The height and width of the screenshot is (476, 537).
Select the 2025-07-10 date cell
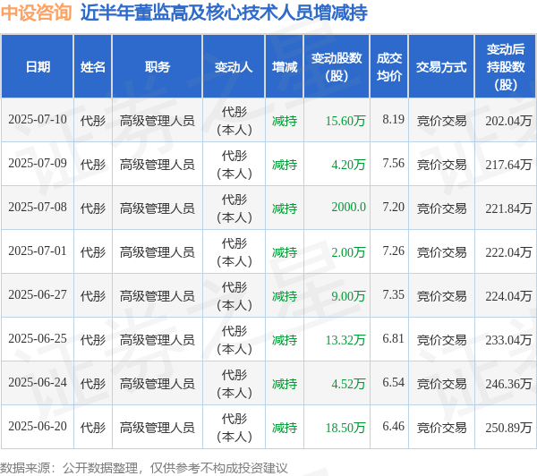pyautogui.click(x=38, y=120)
